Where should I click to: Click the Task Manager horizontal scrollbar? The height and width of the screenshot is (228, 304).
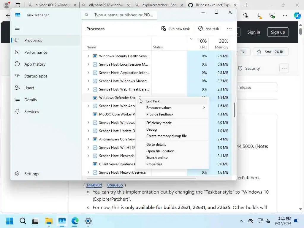(141, 178)
